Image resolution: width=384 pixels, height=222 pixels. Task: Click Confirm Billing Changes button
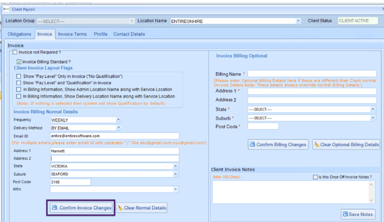coord(278,144)
